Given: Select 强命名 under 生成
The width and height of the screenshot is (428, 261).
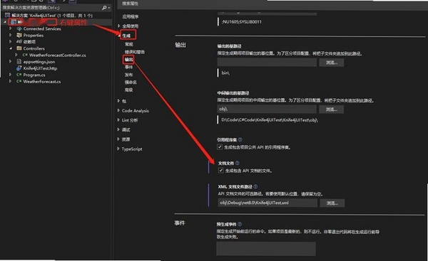Looking at the screenshot, I should (x=131, y=82).
